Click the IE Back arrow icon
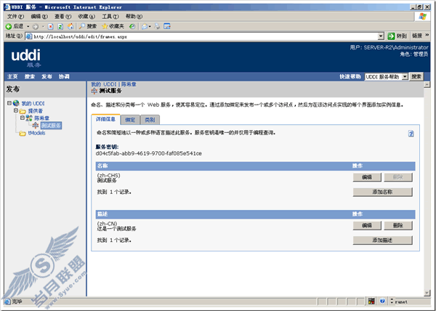436x311 pixels. pos(9,26)
